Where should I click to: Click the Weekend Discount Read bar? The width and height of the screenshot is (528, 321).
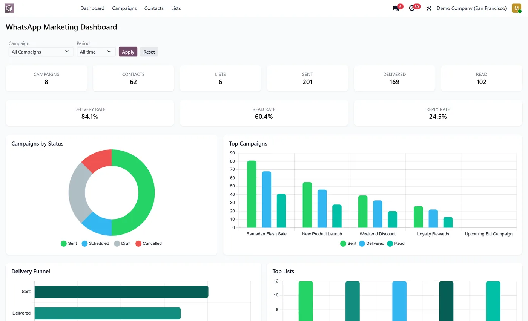click(x=393, y=220)
